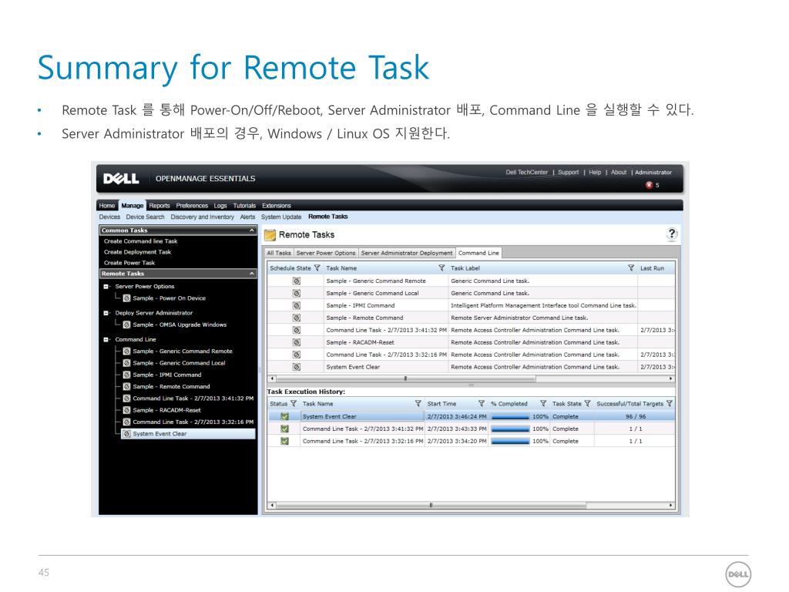Collapse the Deploy Server Administrator node
The image size is (789, 592).
click(x=106, y=313)
